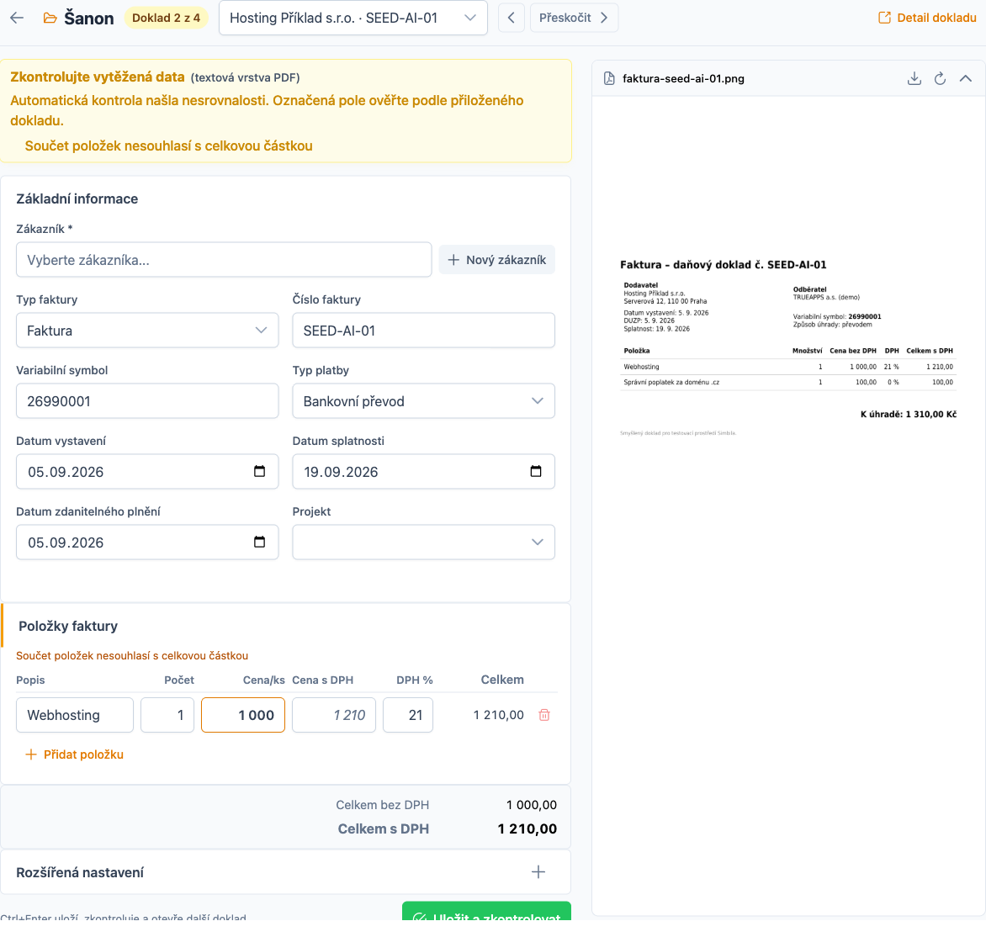The image size is (986, 937).
Task: Focus the Vyberte zákazníka input field
Action: [x=224, y=260]
